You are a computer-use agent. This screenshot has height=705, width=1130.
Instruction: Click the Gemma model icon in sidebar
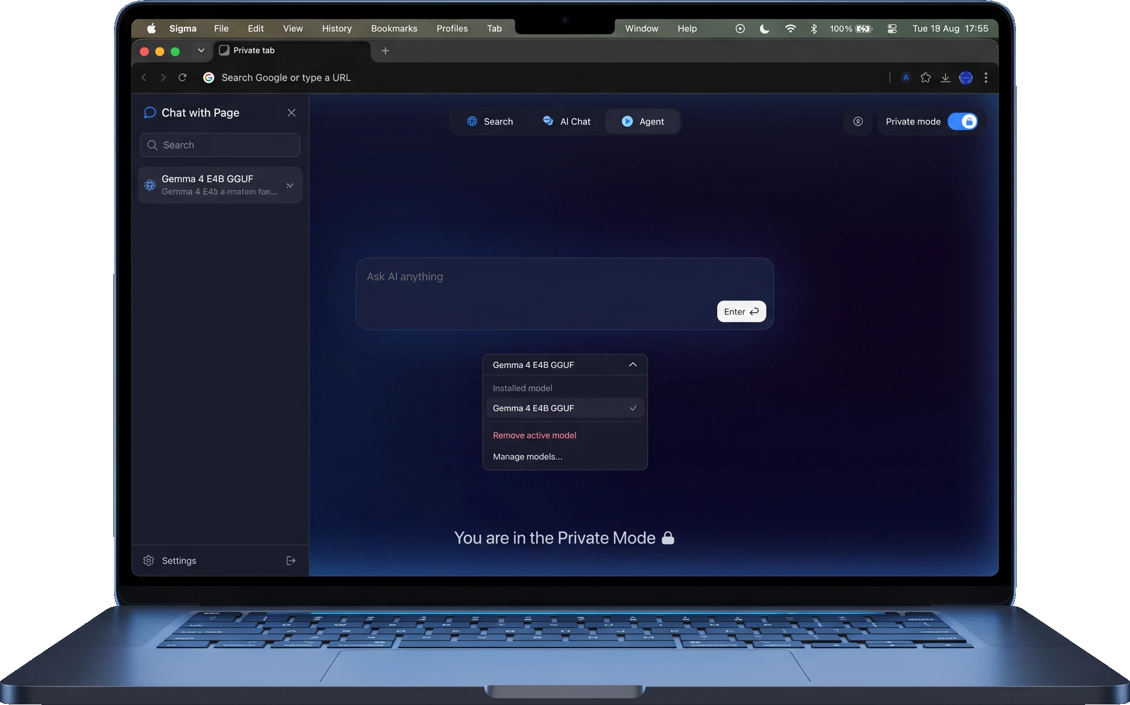click(x=150, y=185)
